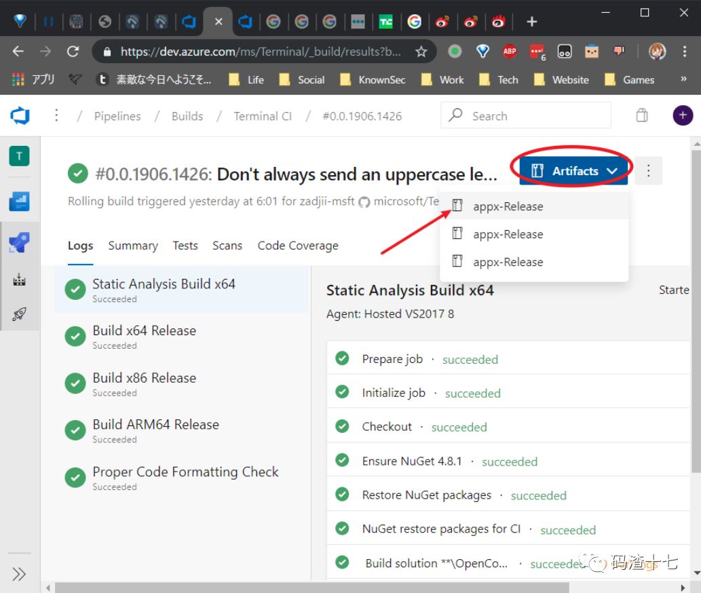Select second appx-Release artifact
The image size is (701, 593).
pyautogui.click(x=534, y=233)
